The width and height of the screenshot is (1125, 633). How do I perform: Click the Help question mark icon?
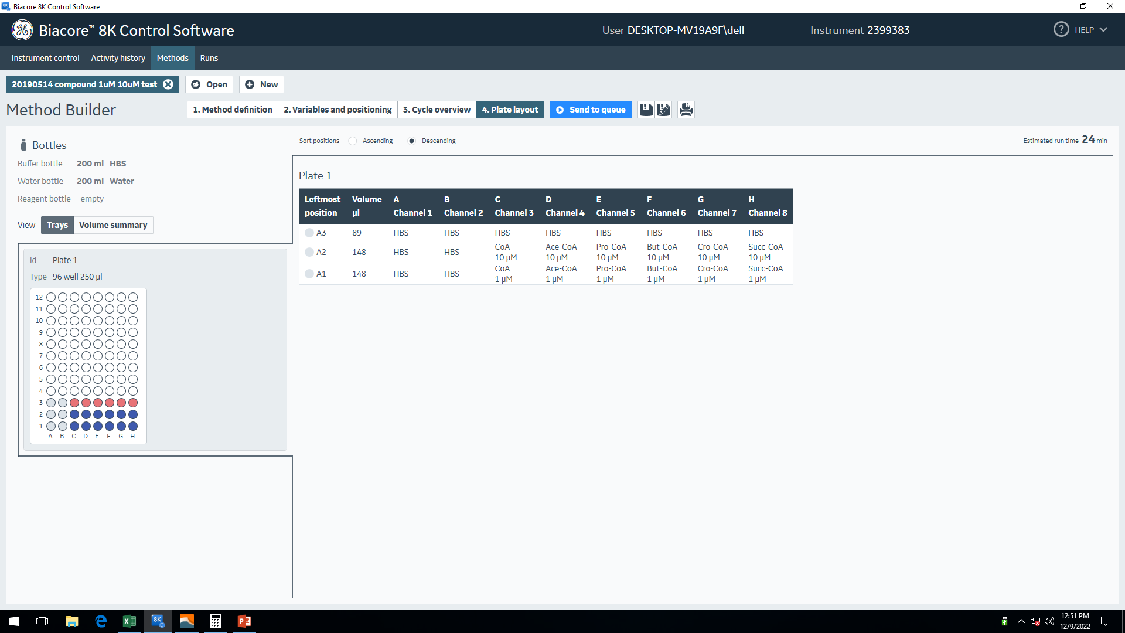1061,30
